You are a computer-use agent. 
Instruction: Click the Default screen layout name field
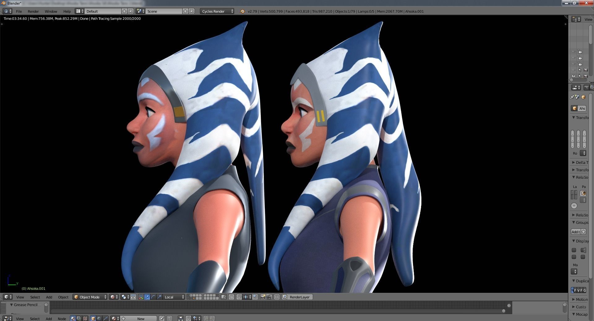point(103,11)
